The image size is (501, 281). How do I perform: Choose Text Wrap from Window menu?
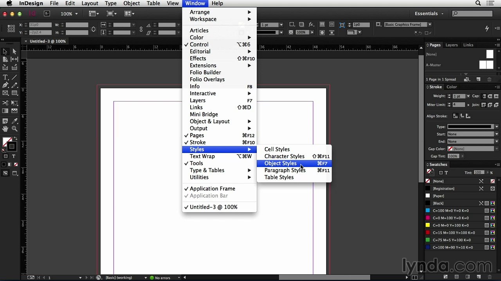[x=219, y=157]
